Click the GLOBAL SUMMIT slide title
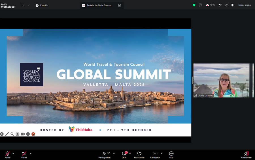255x160 pixels. (x=114, y=74)
